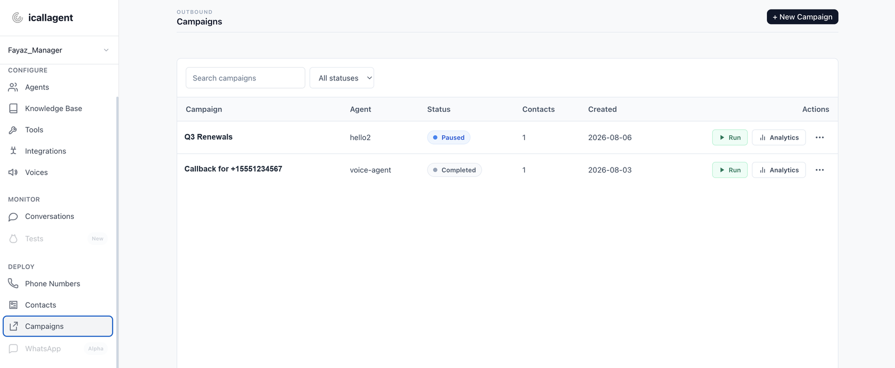Click bar chart icon in Callback row Analytics
Viewport: 895px width, 368px height.
[x=762, y=170]
